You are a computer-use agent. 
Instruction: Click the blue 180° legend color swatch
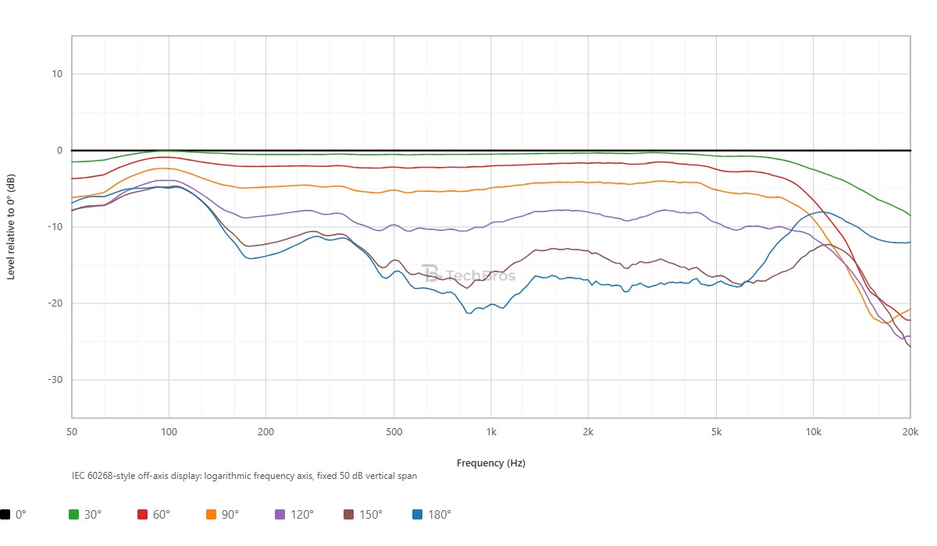[418, 515]
